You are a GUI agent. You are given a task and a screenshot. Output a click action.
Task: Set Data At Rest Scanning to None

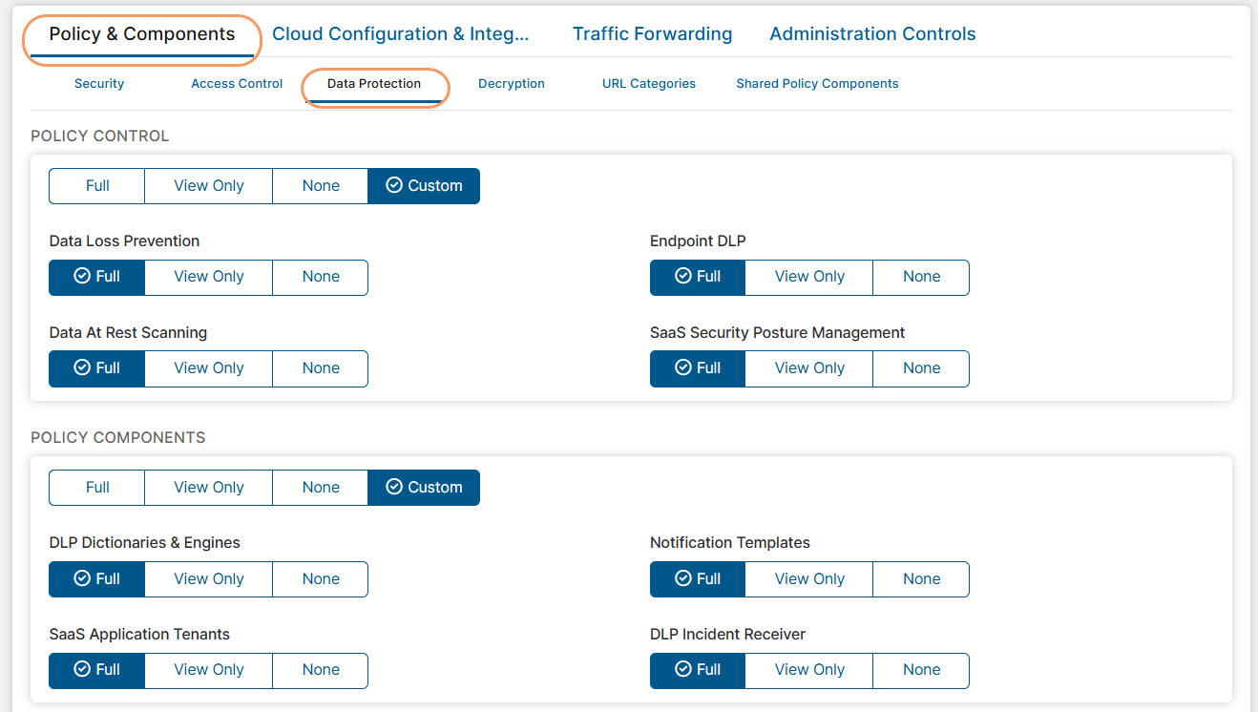pos(321,368)
